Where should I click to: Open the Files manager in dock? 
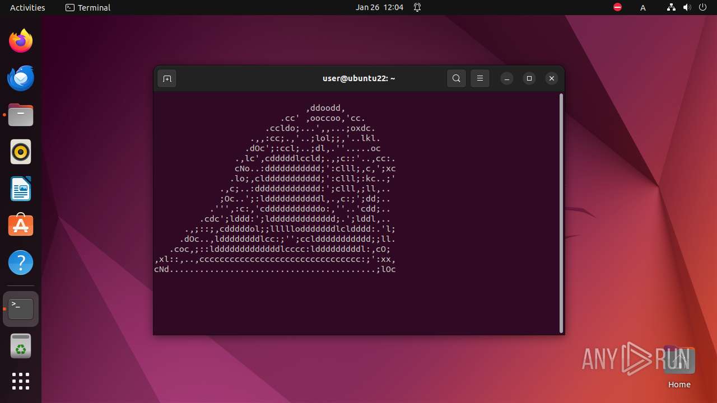[x=21, y=115]
